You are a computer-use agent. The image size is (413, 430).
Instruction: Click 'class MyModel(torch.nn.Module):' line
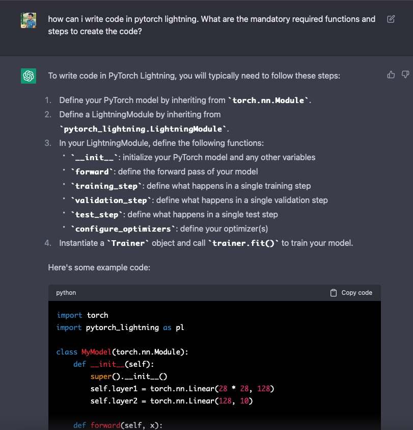[x=122, y=352]
